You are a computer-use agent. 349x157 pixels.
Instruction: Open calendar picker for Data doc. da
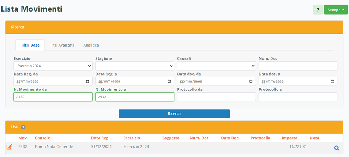click(251, 81)
